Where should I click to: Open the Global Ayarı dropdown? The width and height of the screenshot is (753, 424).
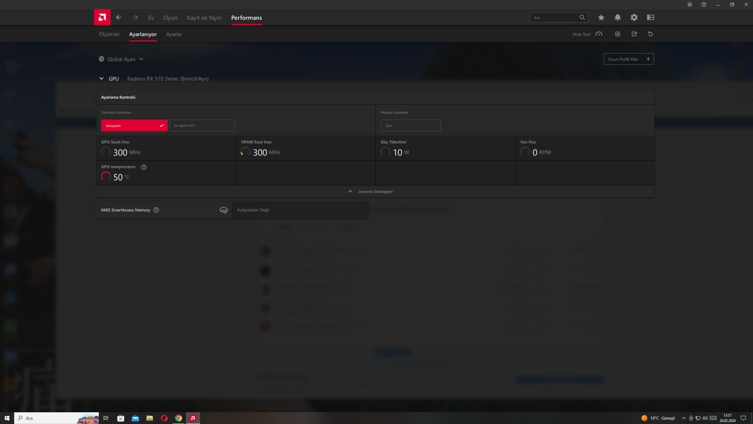121,59
